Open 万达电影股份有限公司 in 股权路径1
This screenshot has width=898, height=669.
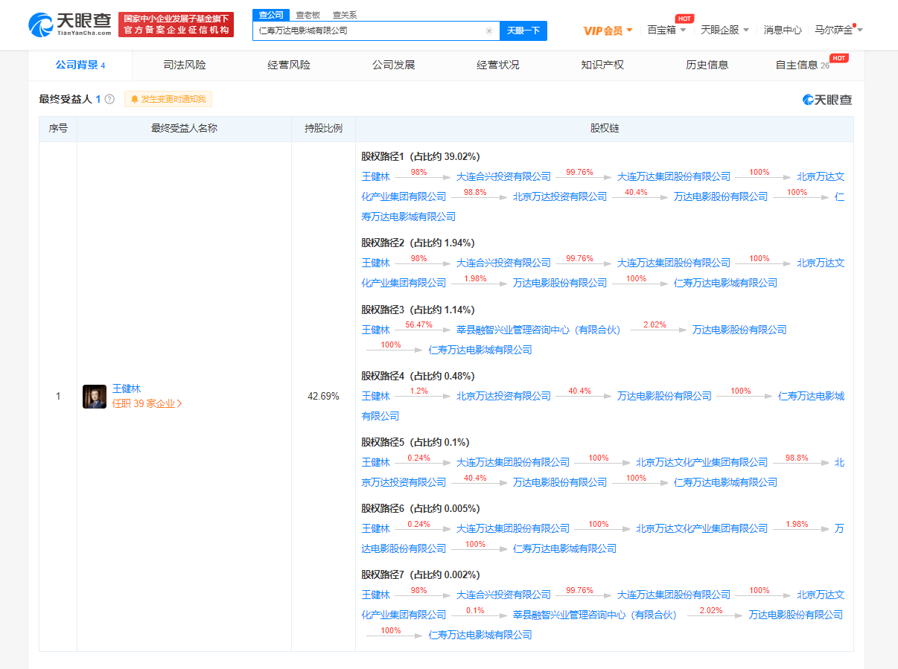coord(721,197)
